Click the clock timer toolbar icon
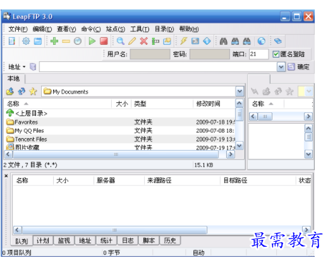Image resolution: width=328 pixels, height=260 pixels. [78, 41]
